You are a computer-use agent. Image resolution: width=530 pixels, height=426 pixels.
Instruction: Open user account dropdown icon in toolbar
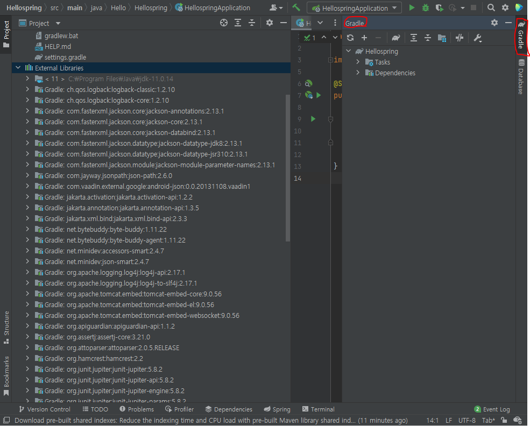click(x=276, y=8)
